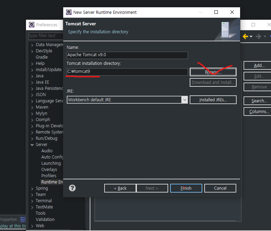Screen dimensions: 271x231
Task: Cancel the New Server Runtime dialog
Action: coord(220,188)
